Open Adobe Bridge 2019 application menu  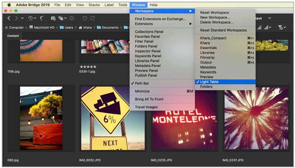pos(33,5)
